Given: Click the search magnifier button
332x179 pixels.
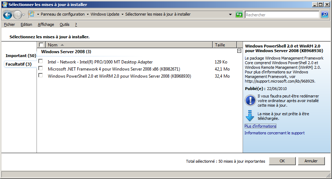Looking at the screenshot, I should click(325, 15).
